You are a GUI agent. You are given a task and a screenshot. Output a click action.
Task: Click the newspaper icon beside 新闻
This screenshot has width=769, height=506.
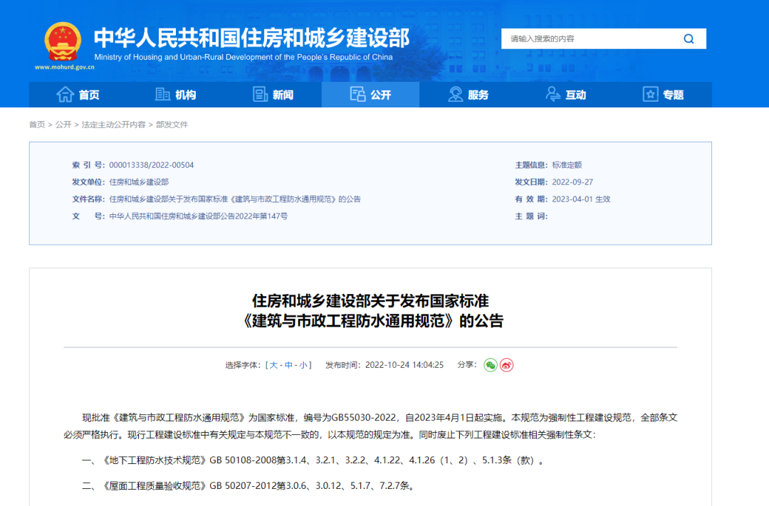pyautogui.click(x=261, y=95)
